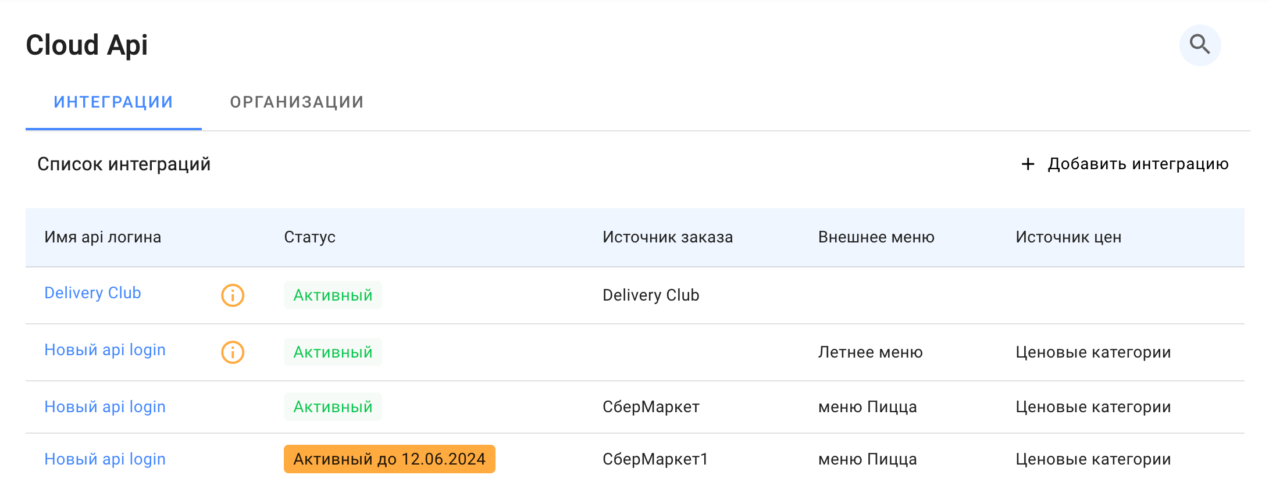Image resolution: width=1269 pixels, height=500 pixels.
Task: Click the Статус column header
Action: (309, 237)
